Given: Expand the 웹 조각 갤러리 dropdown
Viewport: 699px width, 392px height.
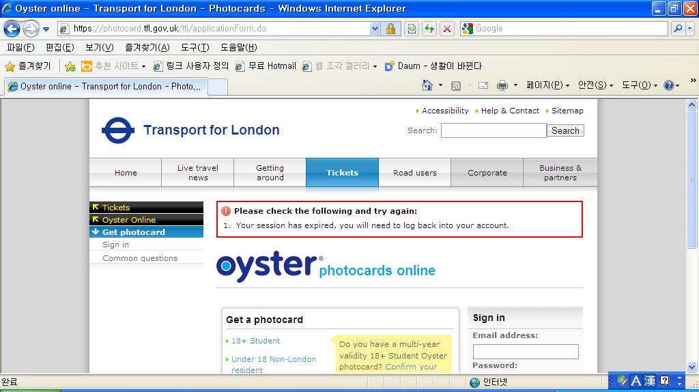Looking at the screenshot, I should pyautogui.click(x=375, y=66).
